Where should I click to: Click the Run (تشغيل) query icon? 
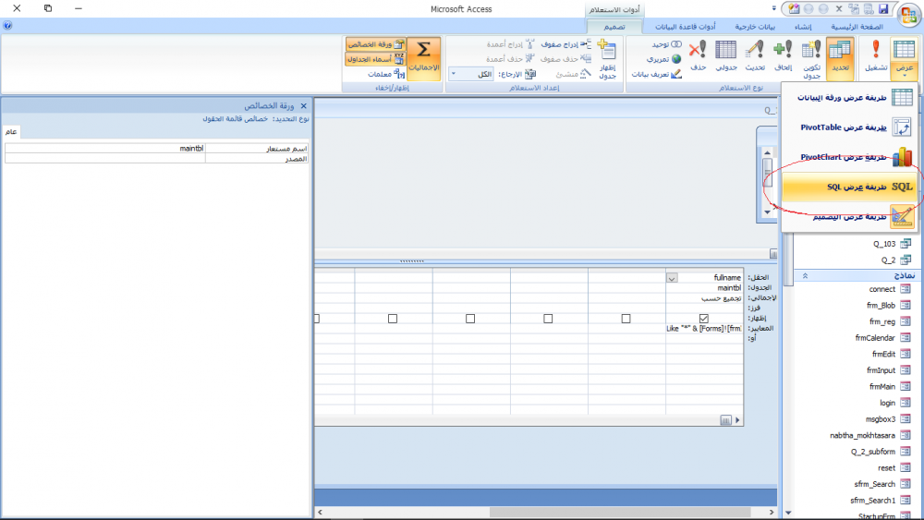[x=876, y=55]
